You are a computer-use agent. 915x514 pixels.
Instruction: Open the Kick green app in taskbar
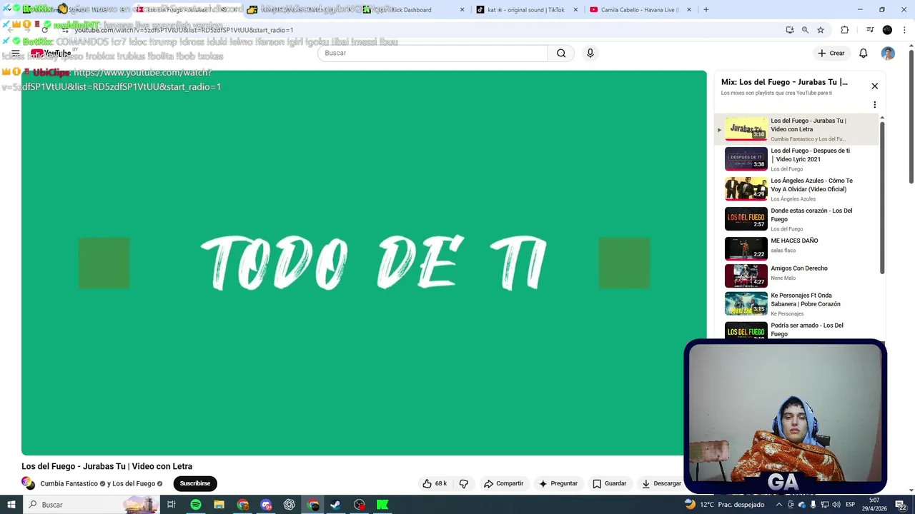tap(382, 504)
